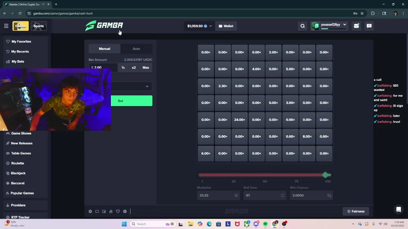Image resolution: width=408 pixels, height=229 pixels.
Task: Click the 6.00× grid tile
Action: [x=206, y=154]
